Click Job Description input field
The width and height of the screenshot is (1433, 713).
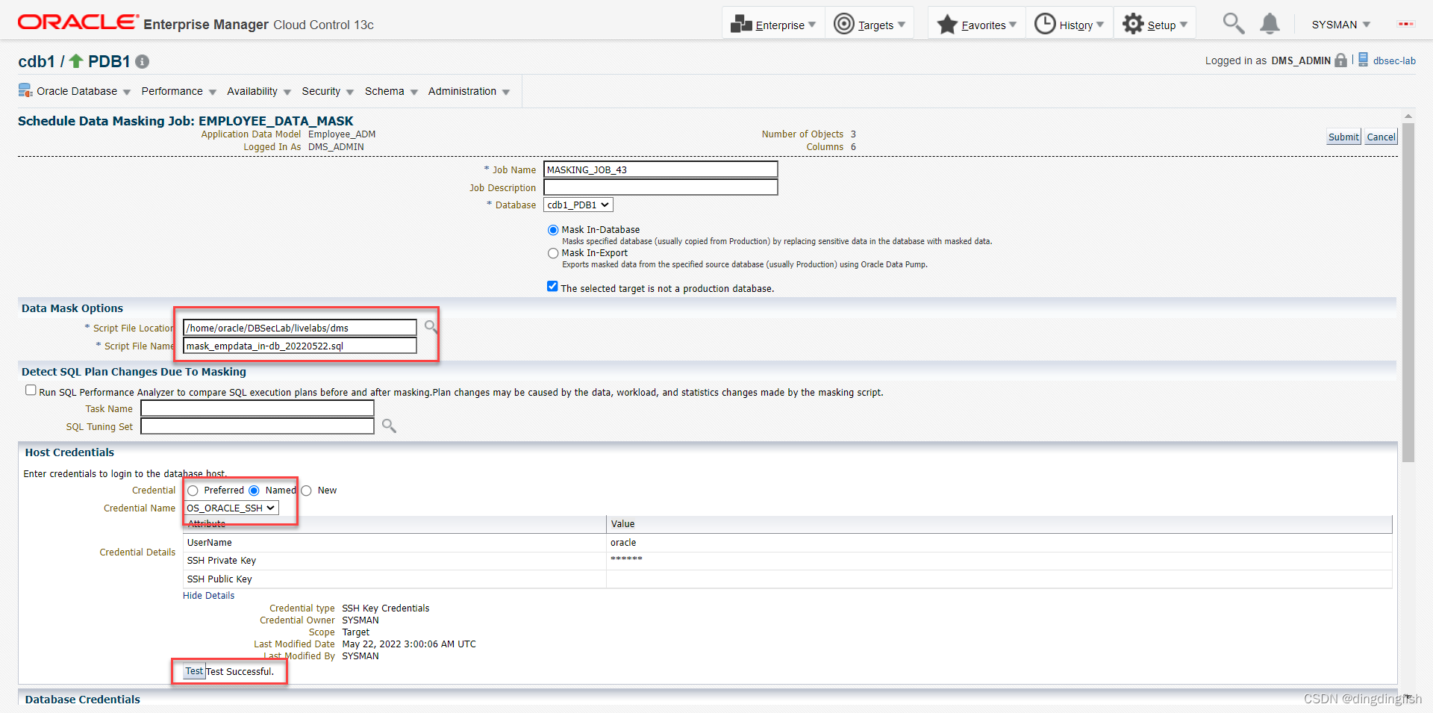tap(661, 187)
